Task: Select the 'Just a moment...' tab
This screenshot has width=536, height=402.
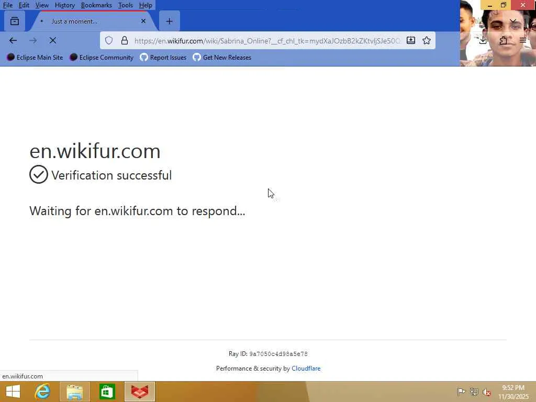Action: [92, 21]
